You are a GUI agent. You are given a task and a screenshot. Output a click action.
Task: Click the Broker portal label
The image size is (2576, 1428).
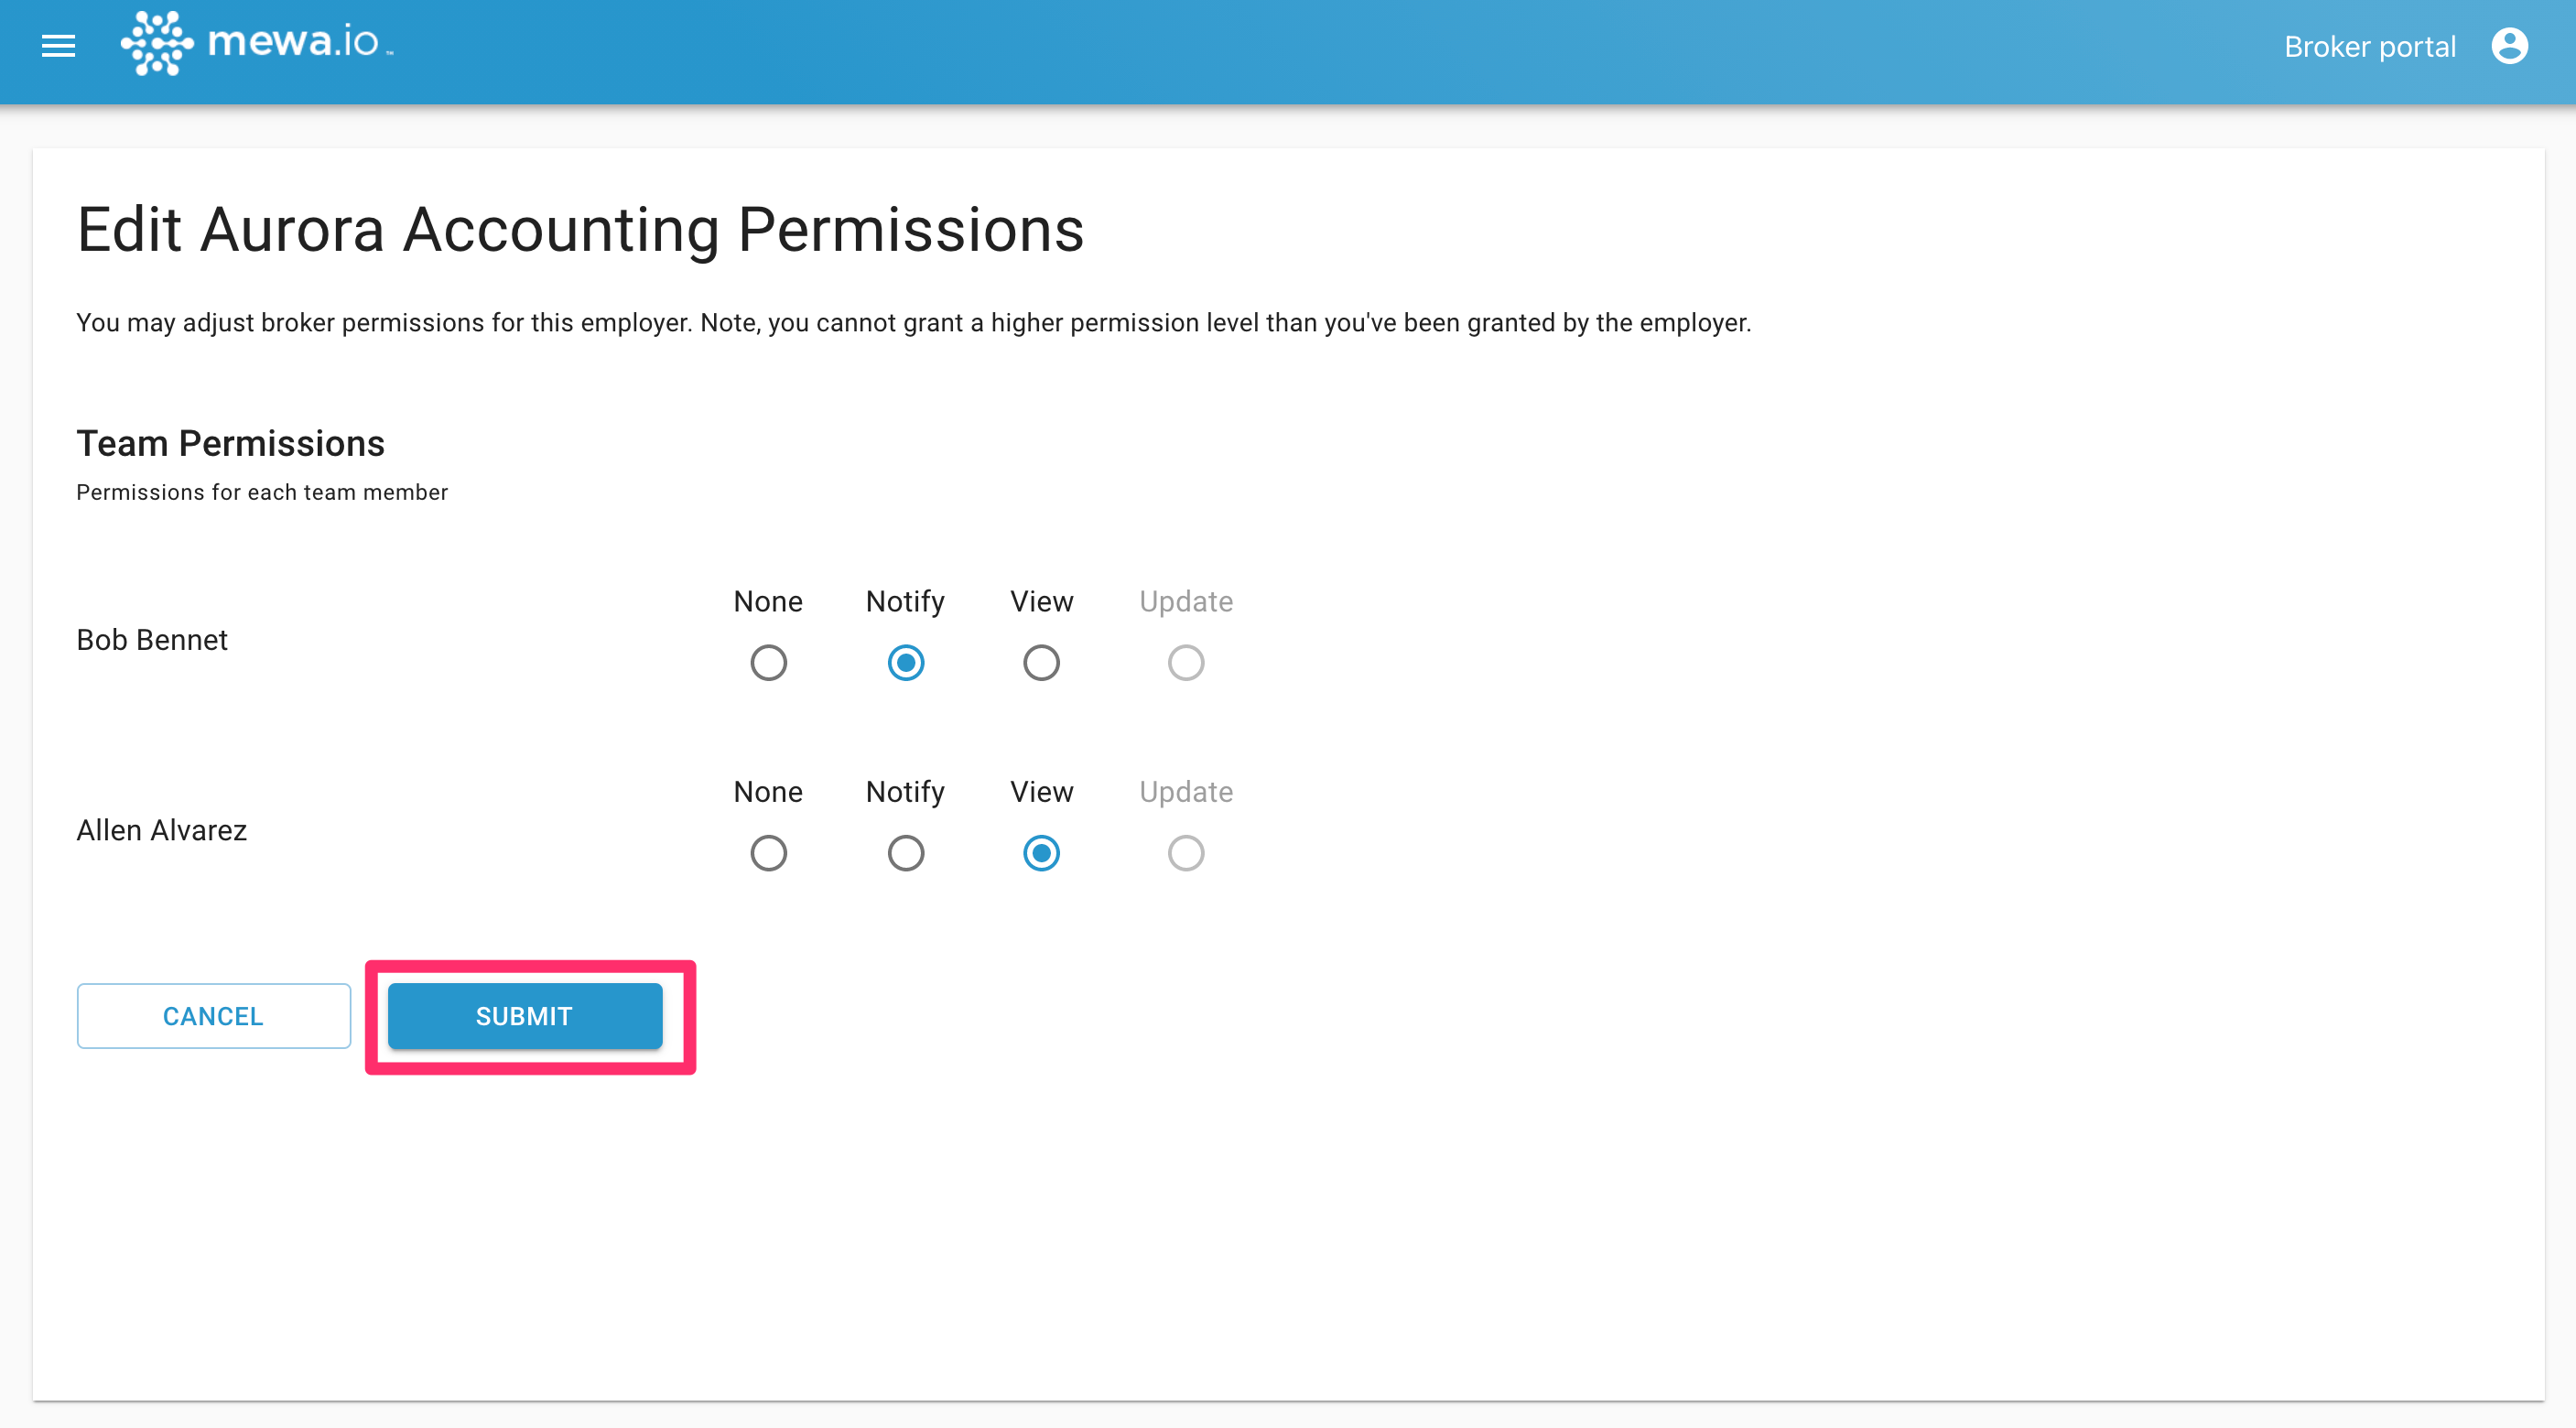point(2369,47)
